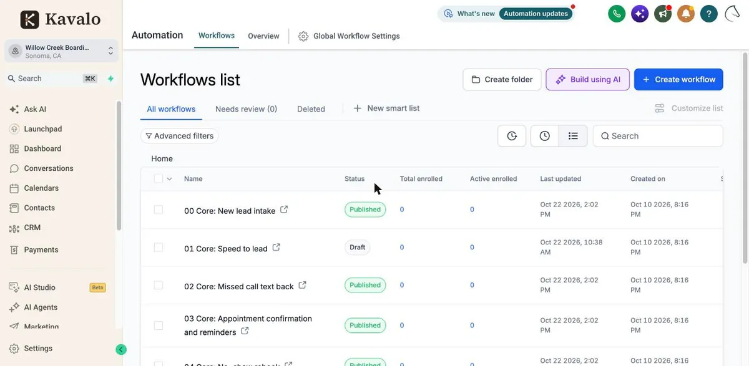Viewport: 749px width, 366px height.
Task: Sort by the Total enrolled column header
Action: pyautogui.click(x=421, y=179)
